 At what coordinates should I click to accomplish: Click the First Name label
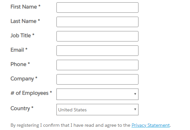(26, 7)
